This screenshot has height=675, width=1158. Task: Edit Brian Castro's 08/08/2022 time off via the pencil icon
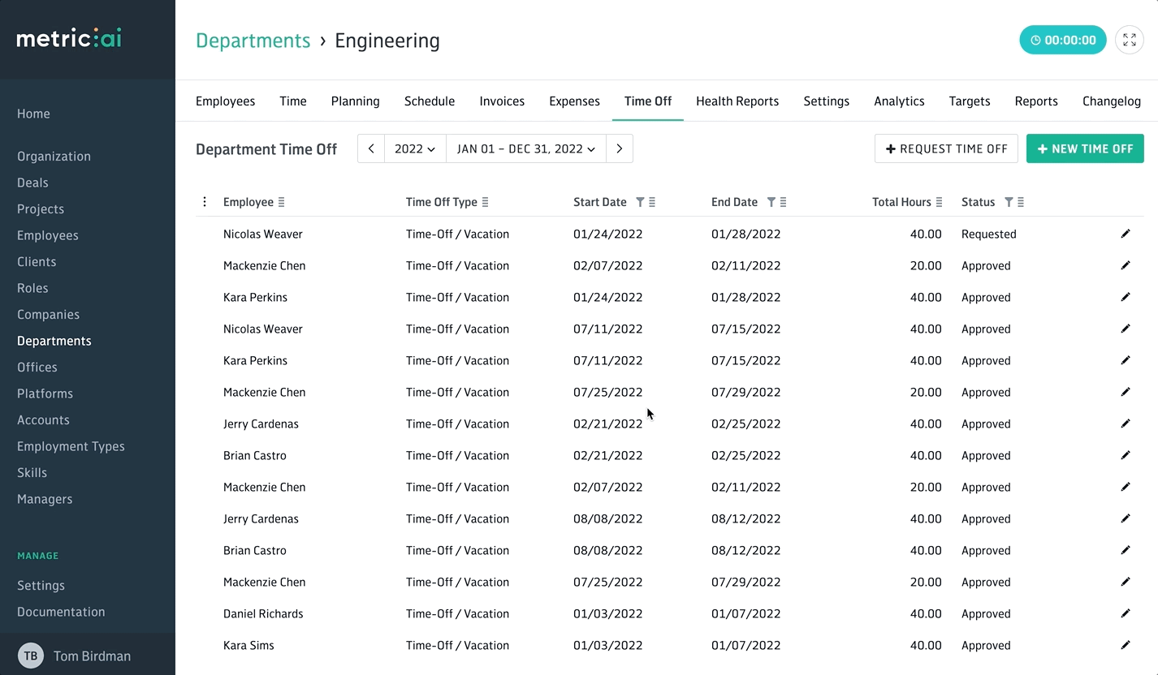click(1126, 550)
